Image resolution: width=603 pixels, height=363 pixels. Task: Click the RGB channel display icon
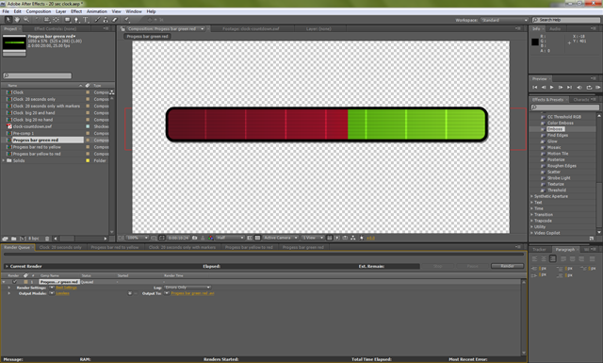(x=210, y=238)
